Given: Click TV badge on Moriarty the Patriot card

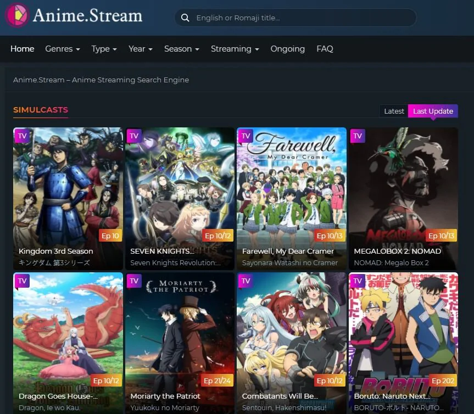Looking at the screenshot, I should click(x=134, y=281).
